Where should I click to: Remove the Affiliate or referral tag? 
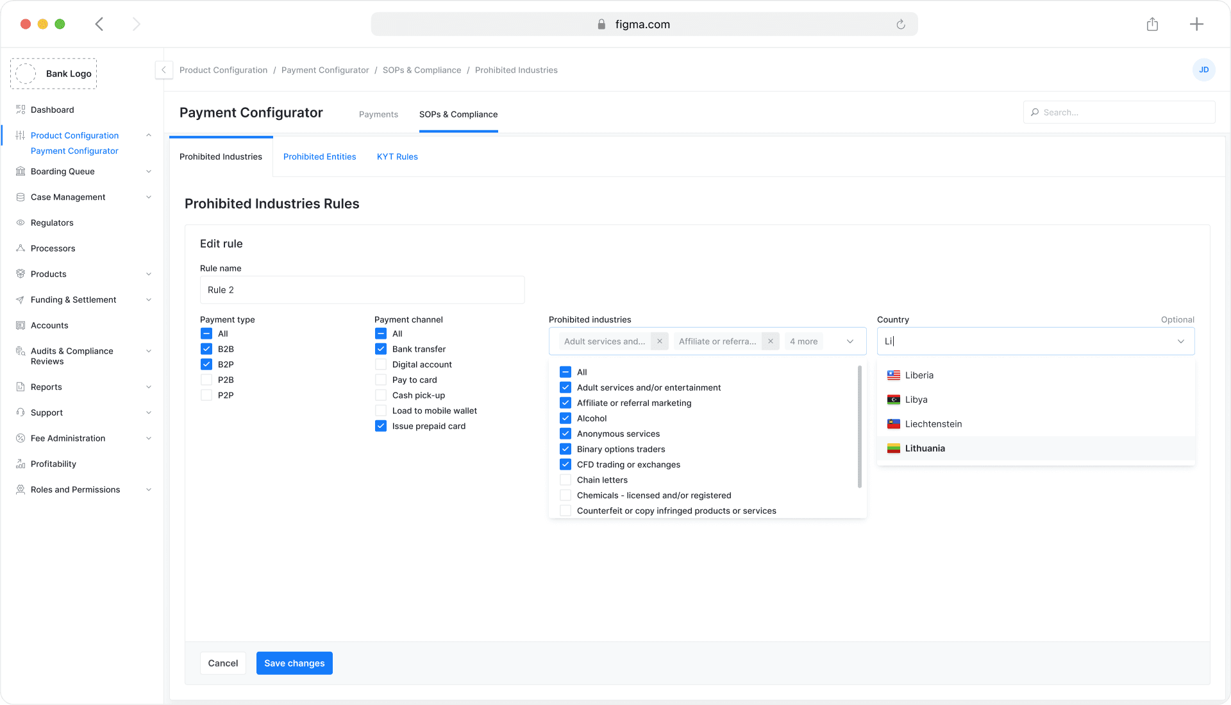point(771,341)
